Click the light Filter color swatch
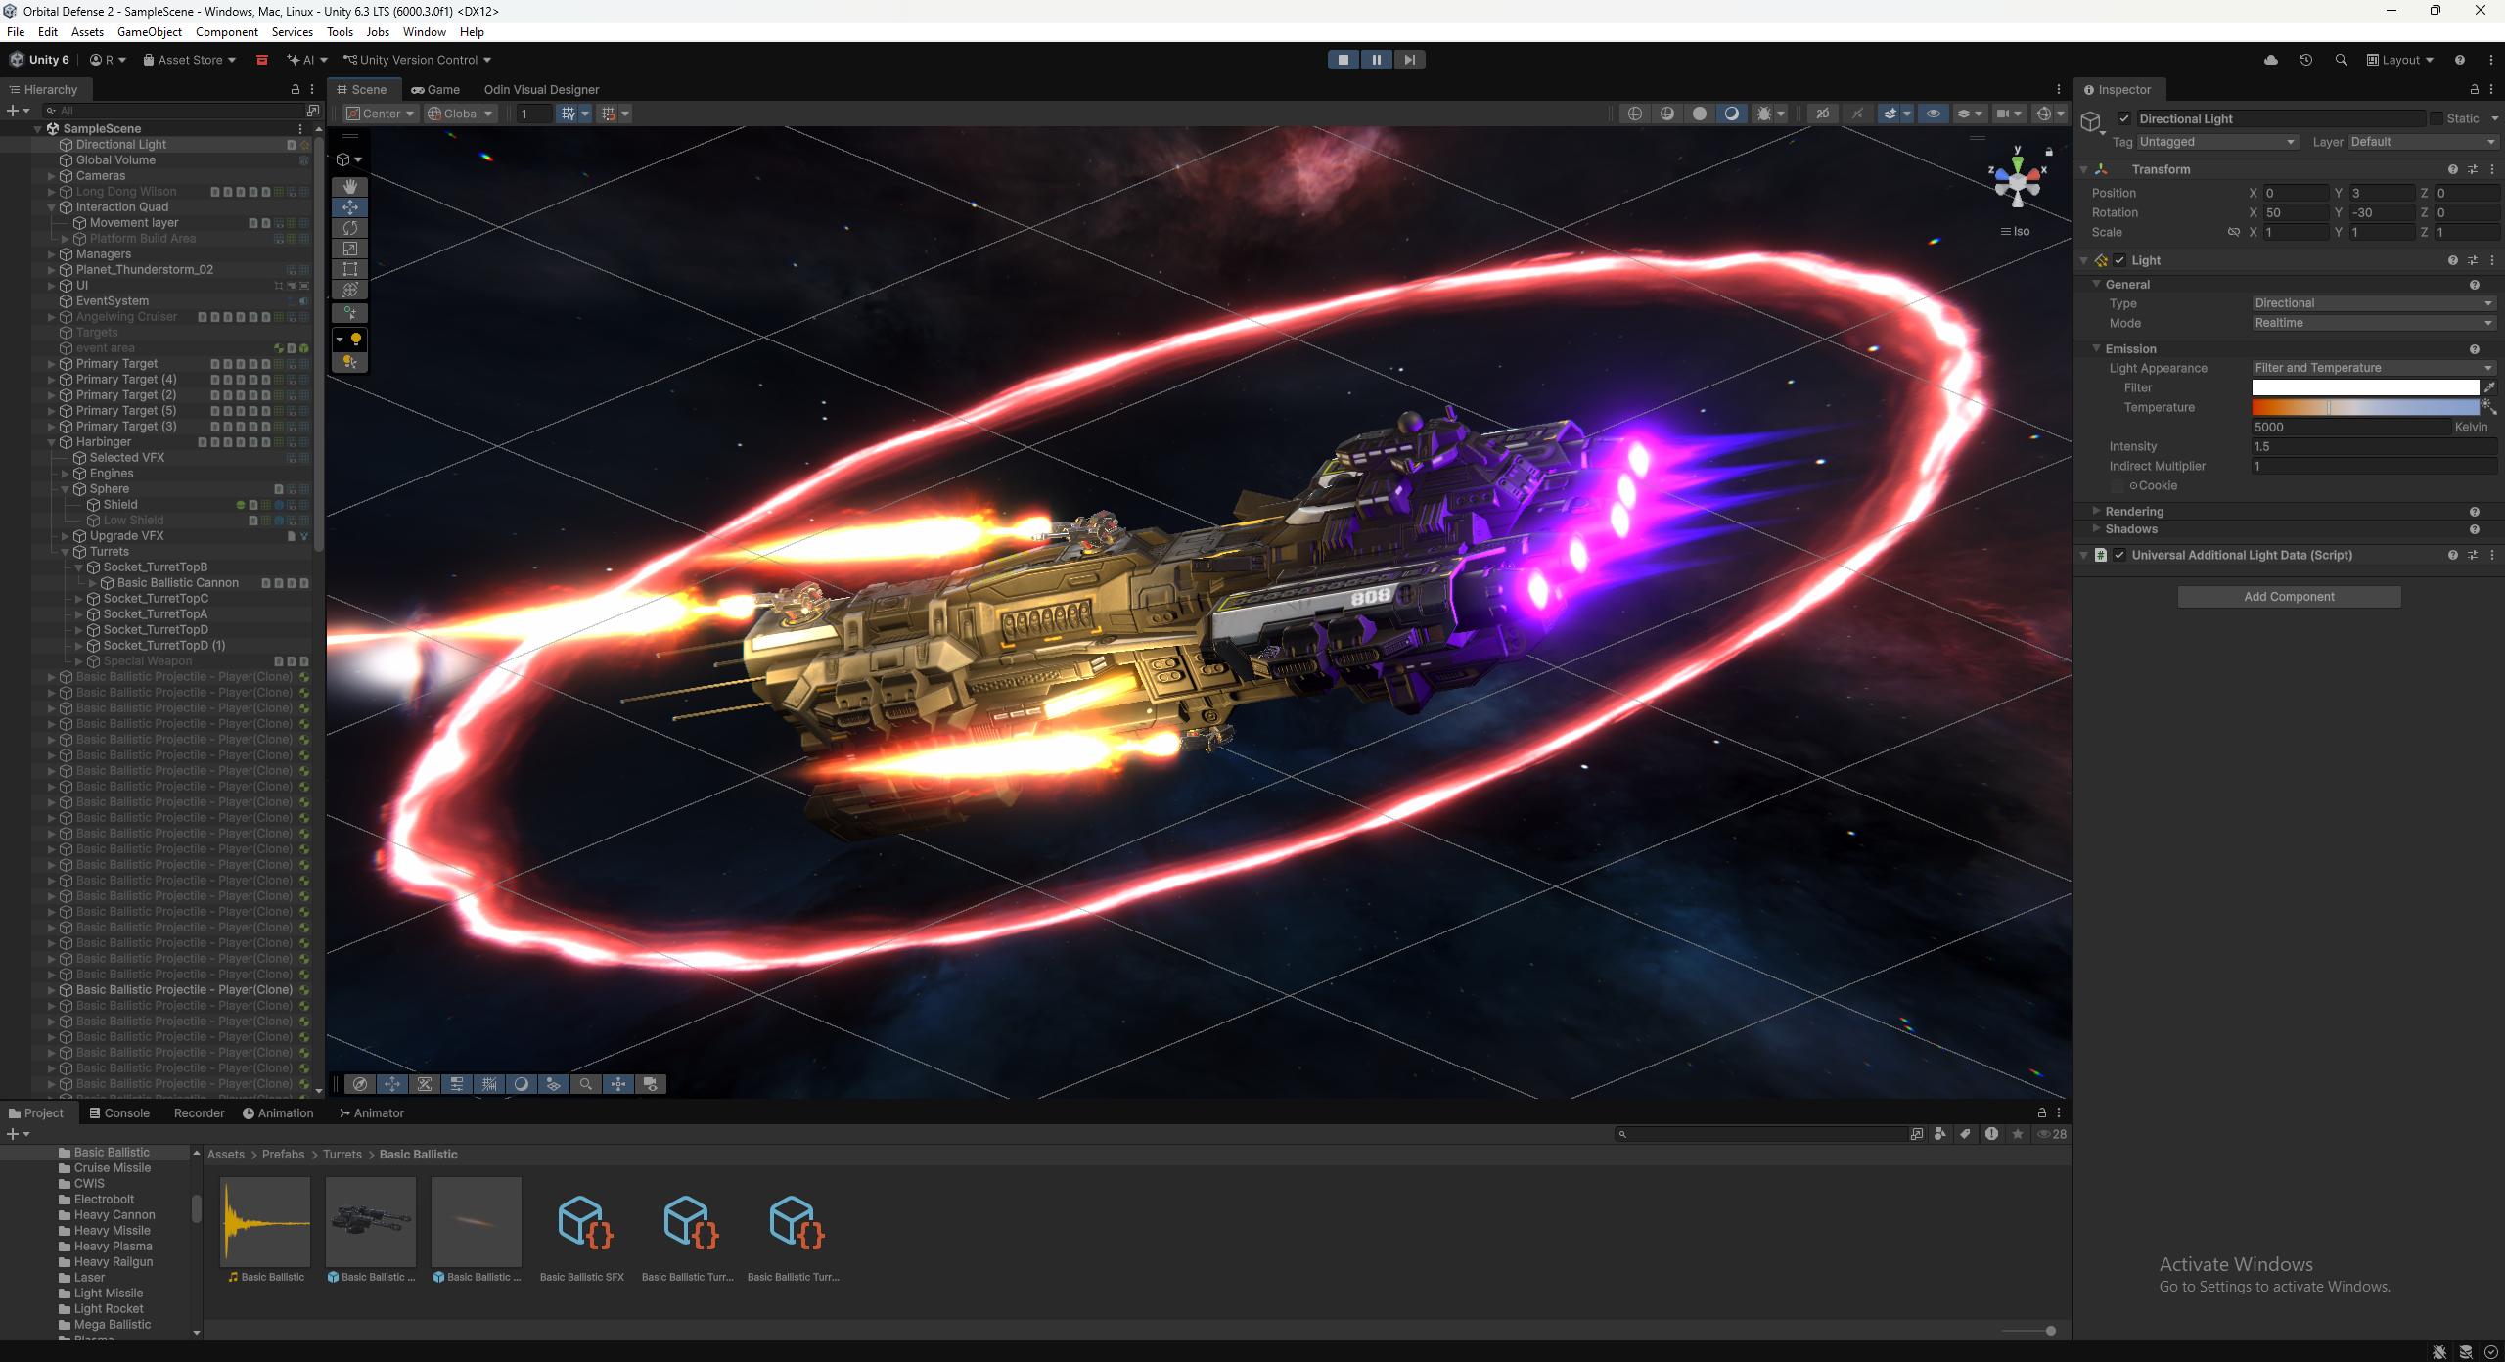2505x1362 pixels. (2364, 387)
